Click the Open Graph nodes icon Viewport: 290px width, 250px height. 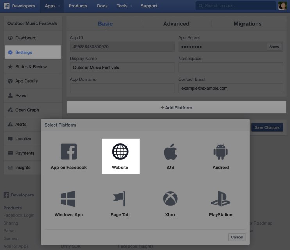[x=10, y=110]
